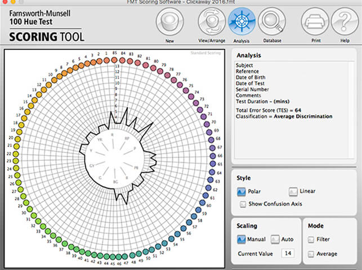This screenshot has width=362, height=270.
Task: Select color cap number 22 on the left
Action: pos(15,153)
